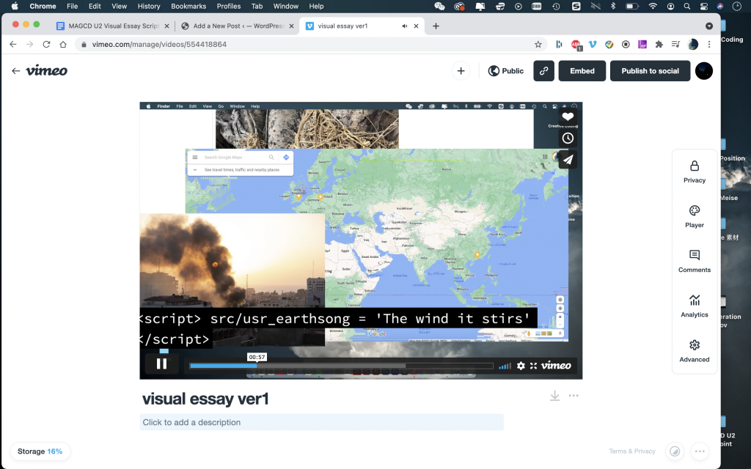Go back with arrow next to Vimeo logo

pos(16,71)
